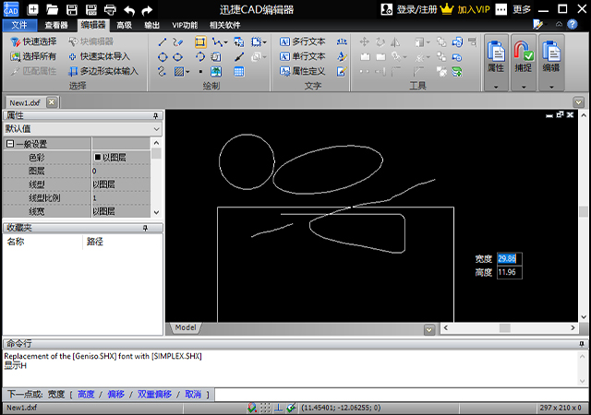This screenshot has width=591, height=415.
Task: Select the freehand sketch pencil tool
Action: coord(177,41)
